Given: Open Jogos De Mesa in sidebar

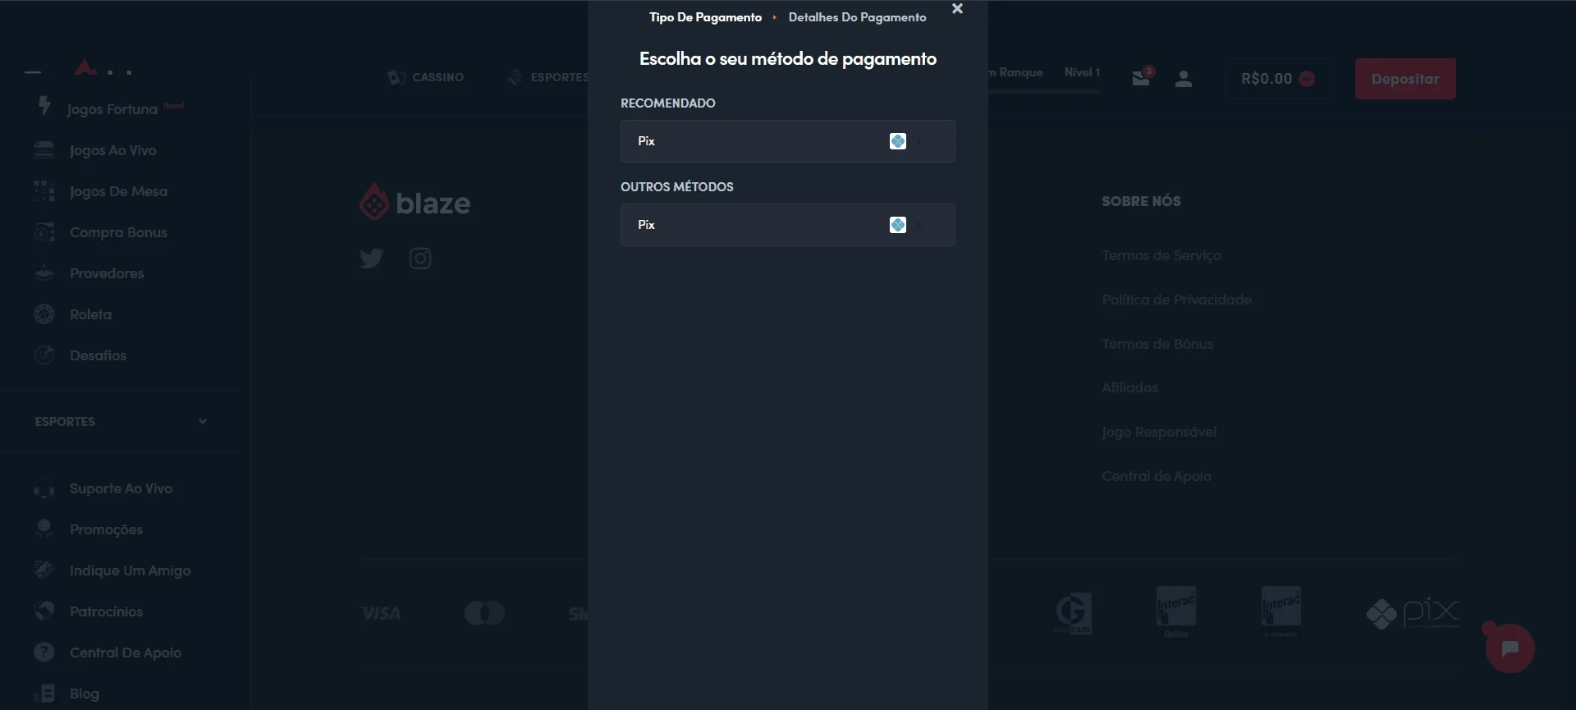Looking at the screenshot, I should (x=118, y=191).
